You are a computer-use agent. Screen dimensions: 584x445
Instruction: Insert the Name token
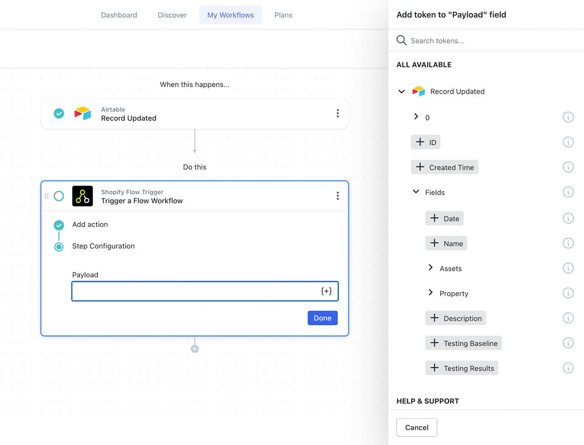446,243
